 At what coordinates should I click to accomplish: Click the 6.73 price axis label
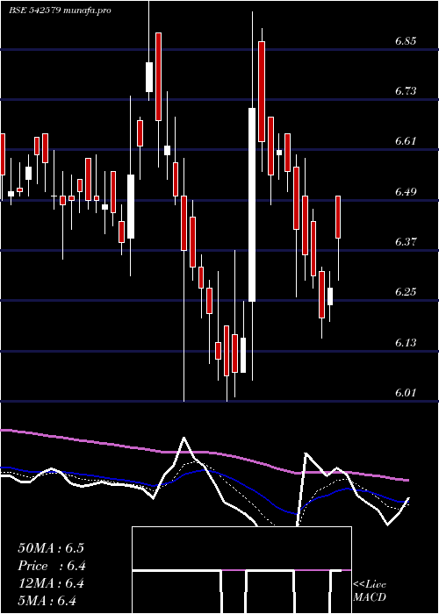coord(406,91)
